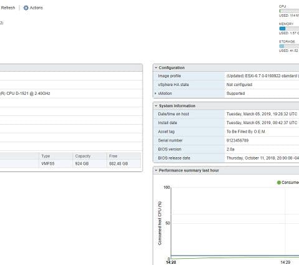Click the Image profile label

point(169,76)
